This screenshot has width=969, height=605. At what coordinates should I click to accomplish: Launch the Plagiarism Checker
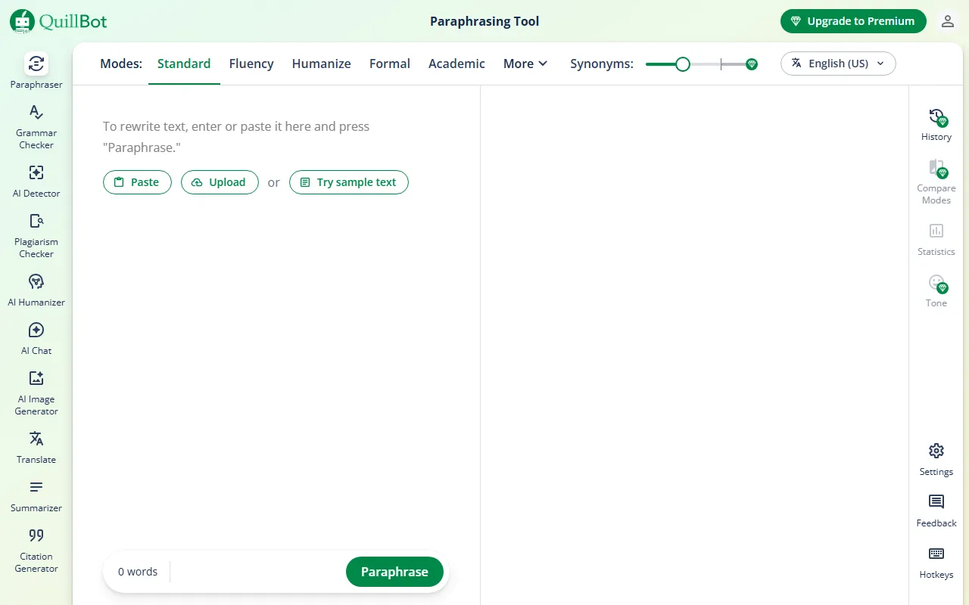[x=36, y=234]
